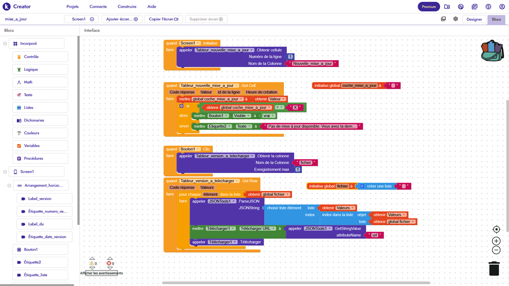
Task: Open the Construire menu
Action: tap(127, 7)
